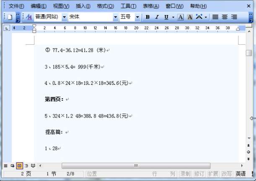Click 修订 track changes indicator in status bar

tap(199, 174)
